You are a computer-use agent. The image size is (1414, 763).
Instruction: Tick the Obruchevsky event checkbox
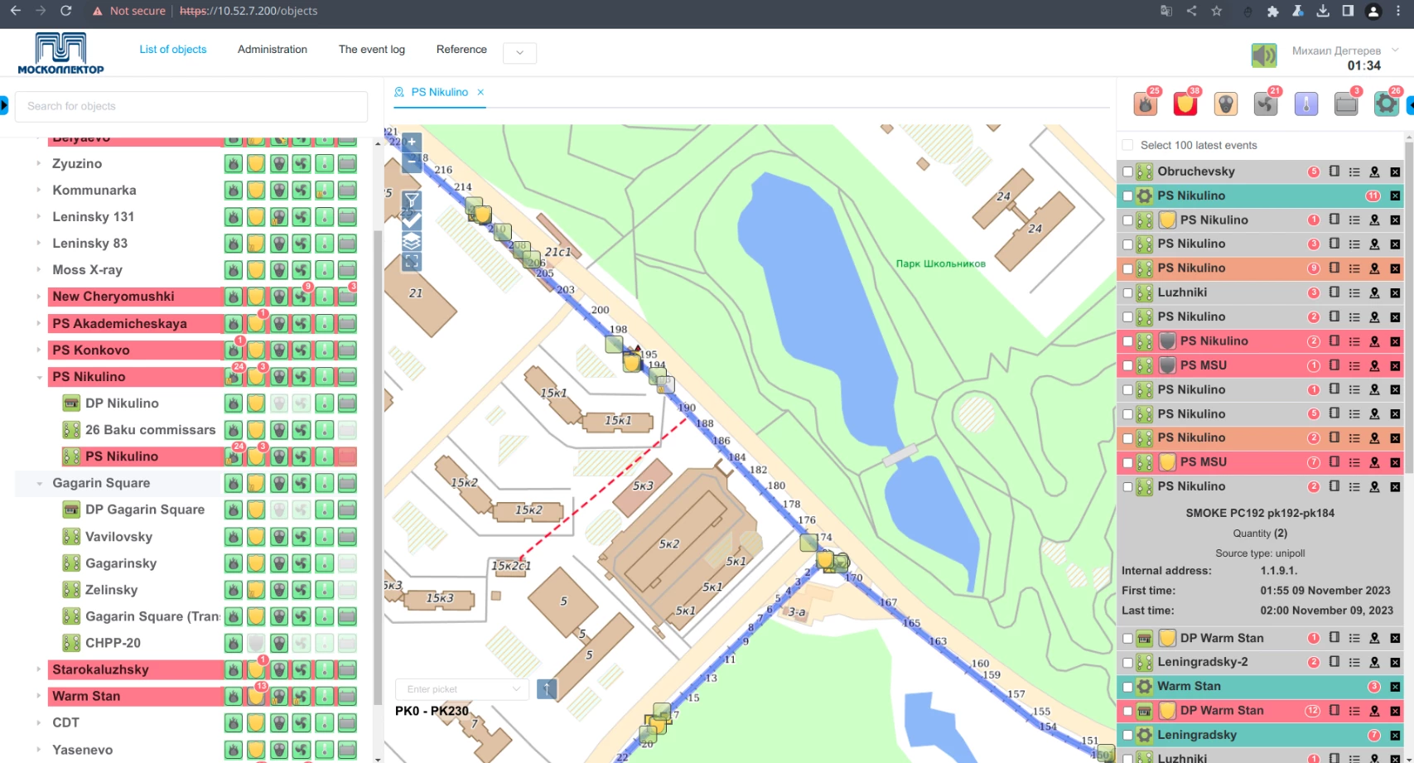1127,171
